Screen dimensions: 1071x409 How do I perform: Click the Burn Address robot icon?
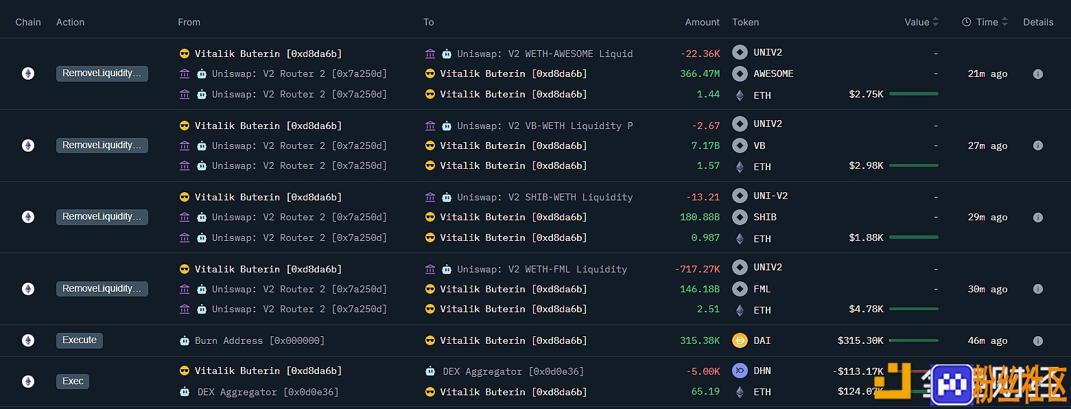pyautogui.click(x=185, y=340)
